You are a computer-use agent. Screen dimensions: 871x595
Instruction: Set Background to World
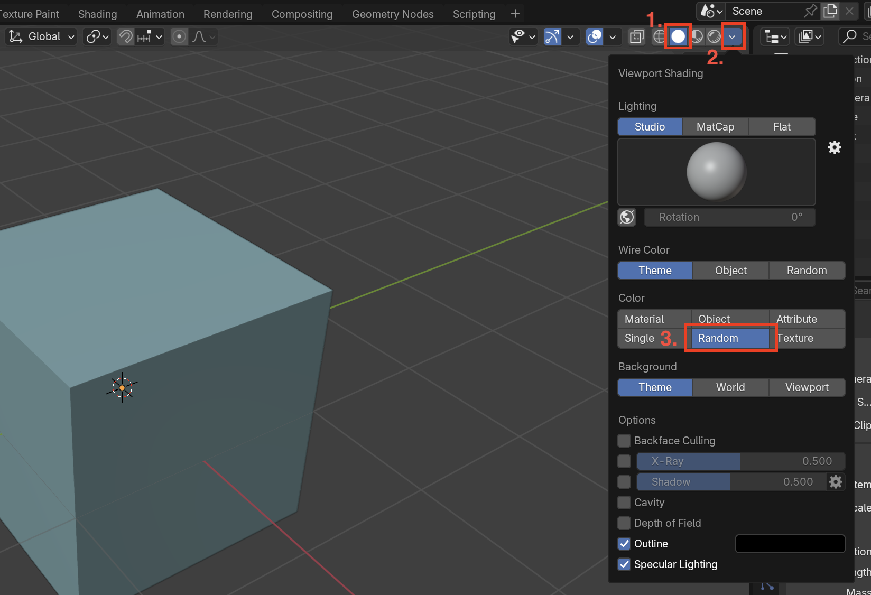[731, 387]
